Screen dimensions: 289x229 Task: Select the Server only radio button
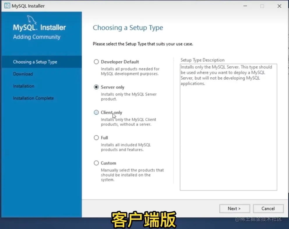tap(96, 87)
